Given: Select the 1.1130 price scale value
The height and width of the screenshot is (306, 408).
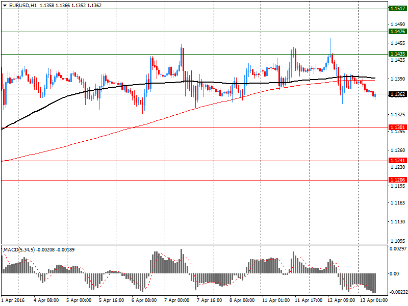Looking at the screenshot, I should (x=398, y=222).
